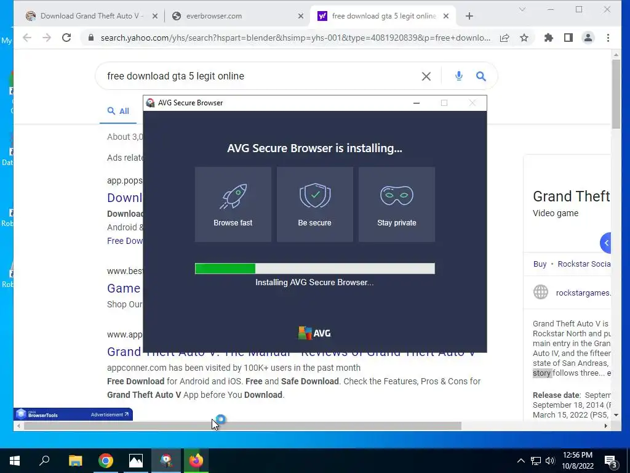Bookmark this tab with star icon
The width and height of the screenshot is (630, 473).
click(x=524, y=38)
